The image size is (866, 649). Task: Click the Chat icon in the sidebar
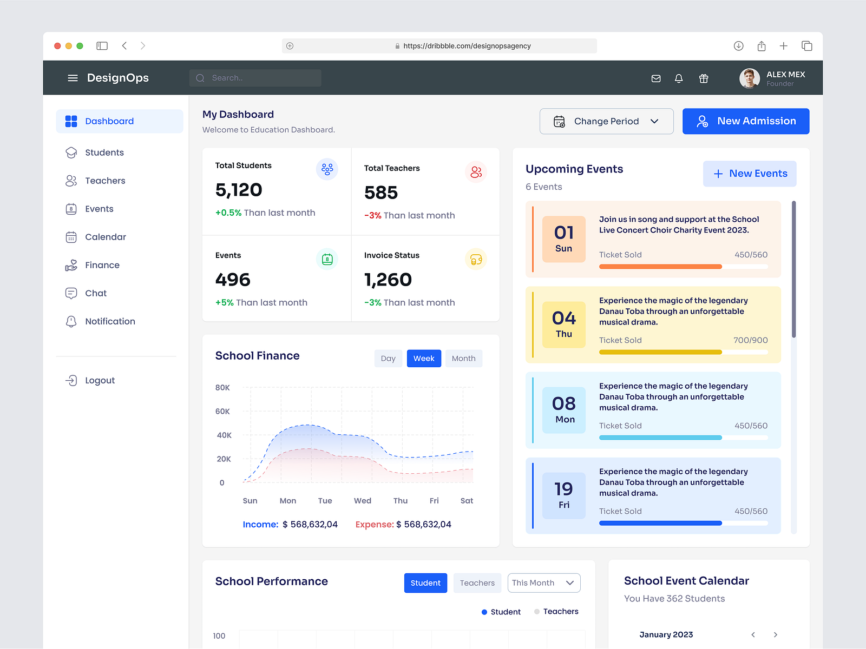click(x=71, y=293)
